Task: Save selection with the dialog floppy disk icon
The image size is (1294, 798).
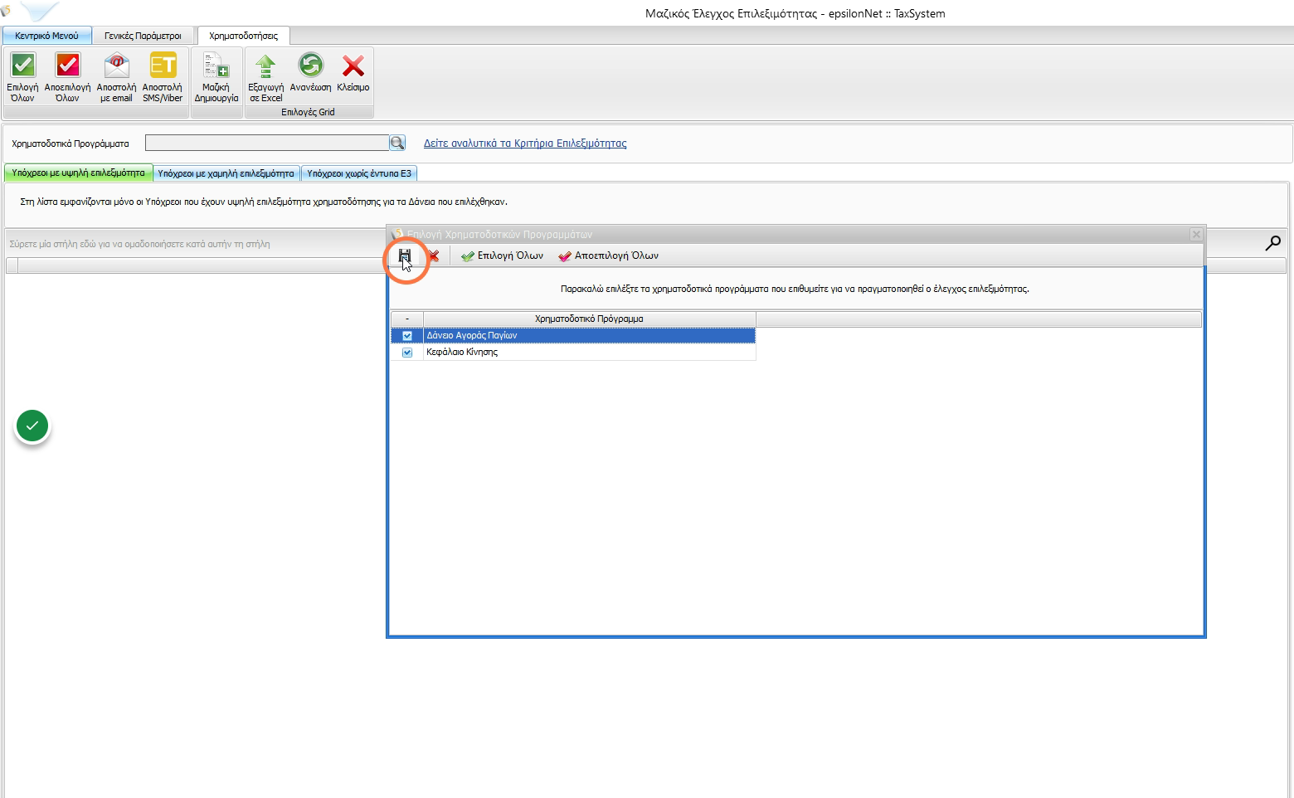Action: pyautogui.click(x=405, y=255)
